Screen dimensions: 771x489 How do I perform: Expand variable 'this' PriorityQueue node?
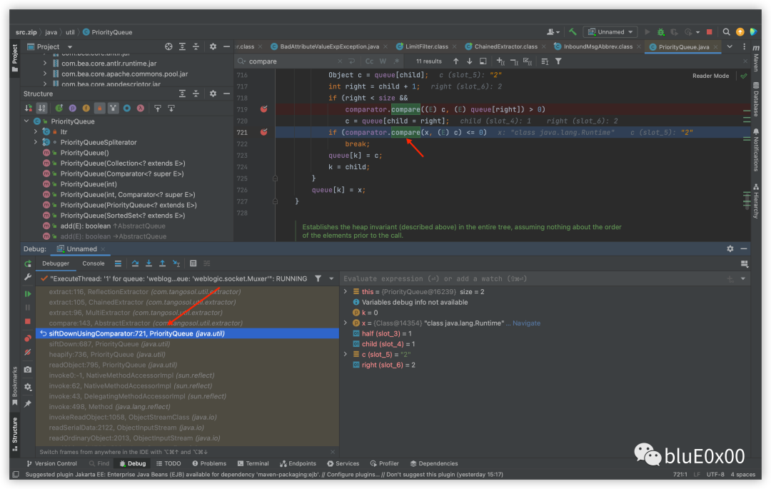point(346,291)
